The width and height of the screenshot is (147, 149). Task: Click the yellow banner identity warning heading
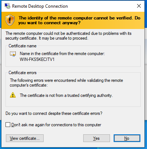(80, 20)
